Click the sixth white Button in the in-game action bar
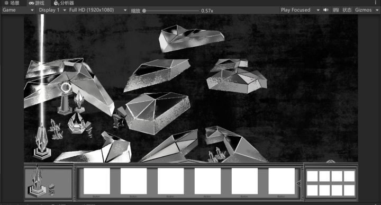Image resolution: width=381 pixels, height=205 pixels. (282, 181)
